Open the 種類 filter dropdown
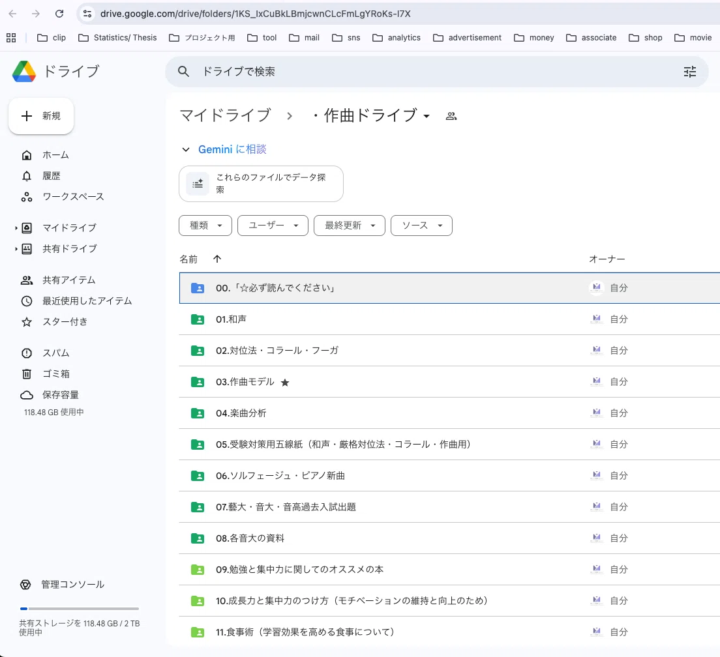The height and width of the screenshot is (657, 720). [x=205, y=226]
